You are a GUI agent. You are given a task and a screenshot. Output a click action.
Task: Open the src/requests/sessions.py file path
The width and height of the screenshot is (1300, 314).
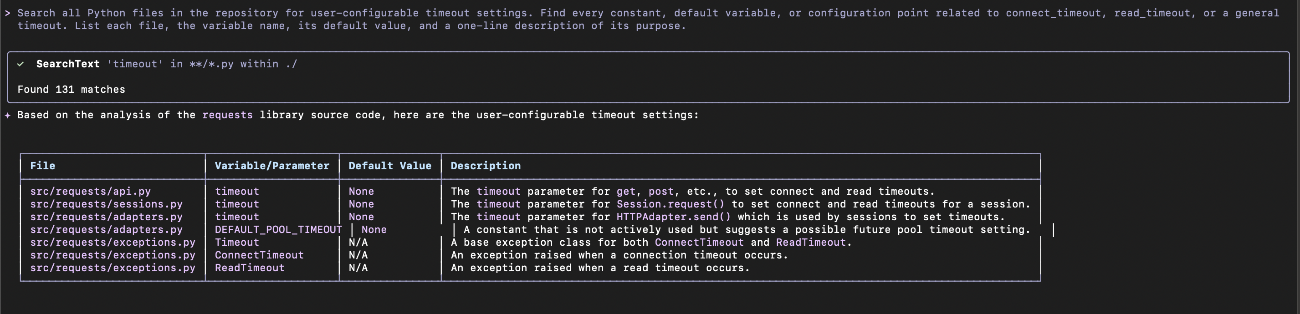106,204
